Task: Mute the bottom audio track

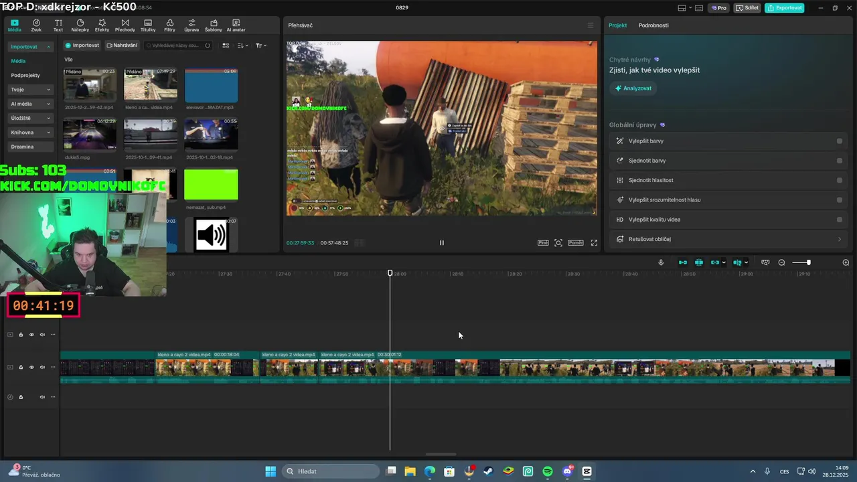Action: point(42,397)
